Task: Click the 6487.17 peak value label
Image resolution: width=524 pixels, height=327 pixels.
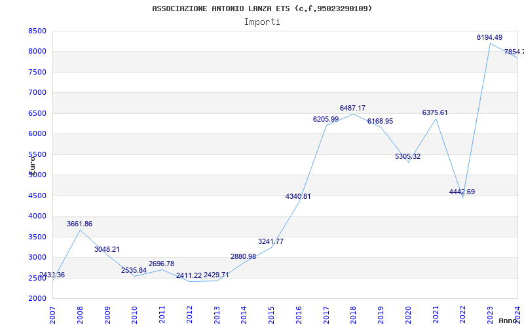Action: [x=352, y=108]
